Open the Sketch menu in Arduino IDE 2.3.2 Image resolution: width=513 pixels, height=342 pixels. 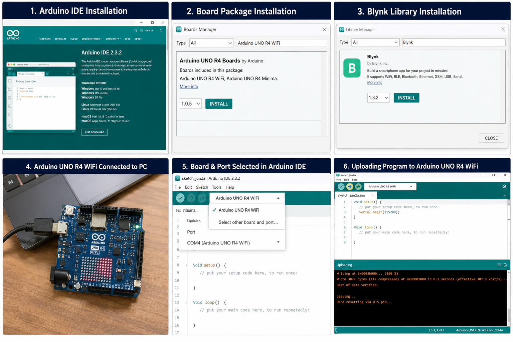(x=202, y=187)
